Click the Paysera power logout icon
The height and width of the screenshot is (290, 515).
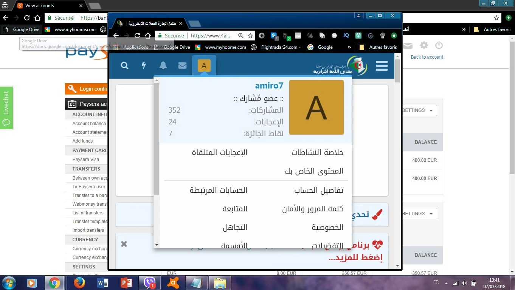[x=439, y=46]
